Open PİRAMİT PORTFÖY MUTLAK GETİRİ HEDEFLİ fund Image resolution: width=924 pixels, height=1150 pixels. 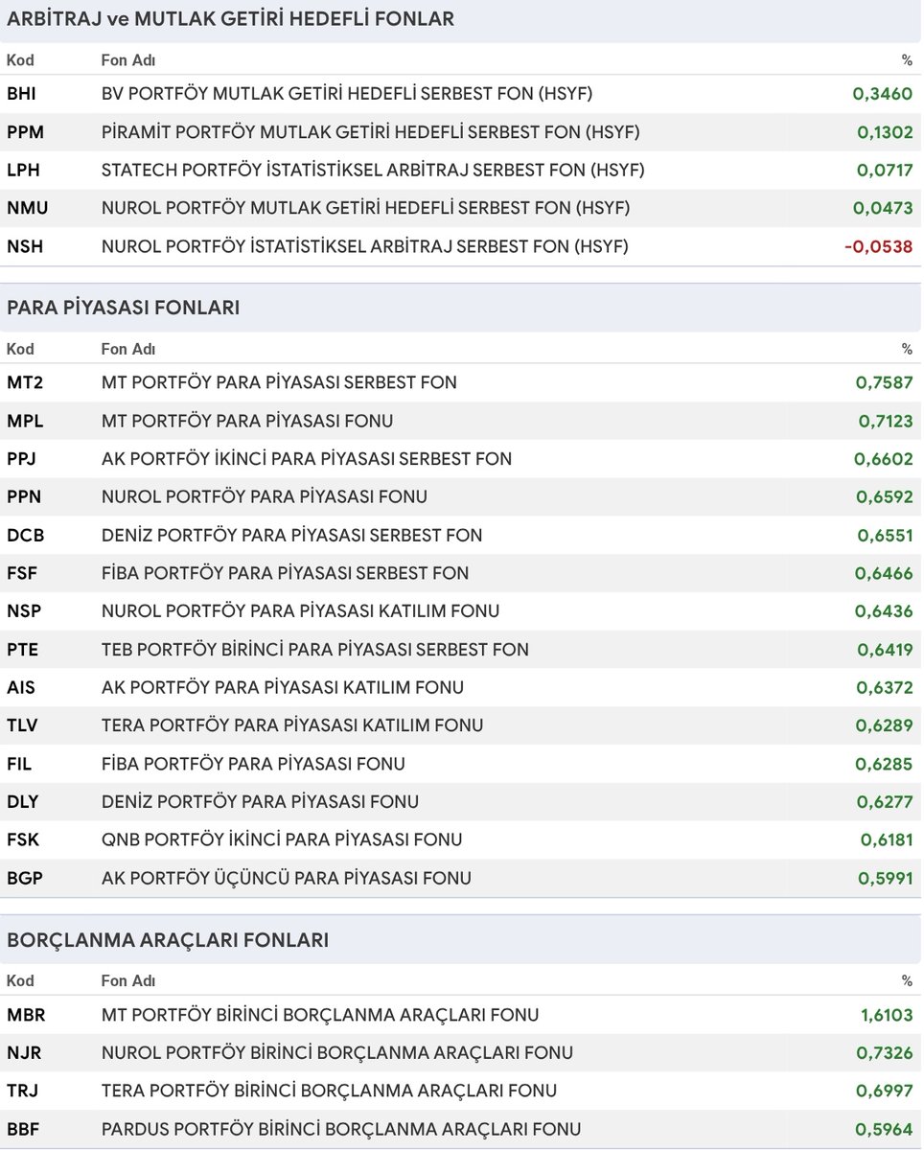(x=370, y=132)
